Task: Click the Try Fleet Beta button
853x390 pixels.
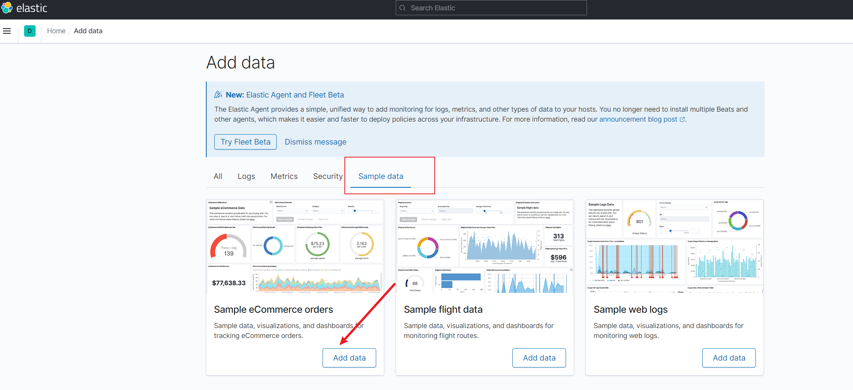Action: coord(245,142)
